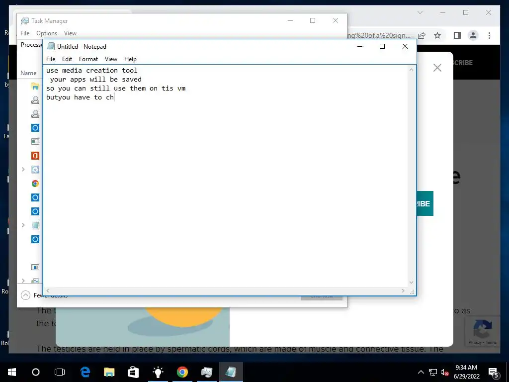Open the Chrome side panel icon
The width and height of the screenshot is (509, 382).
point(457,35)
